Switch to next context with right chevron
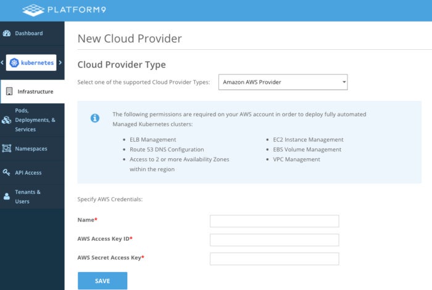This screenshot has height=290, width=432. (60, 62)
